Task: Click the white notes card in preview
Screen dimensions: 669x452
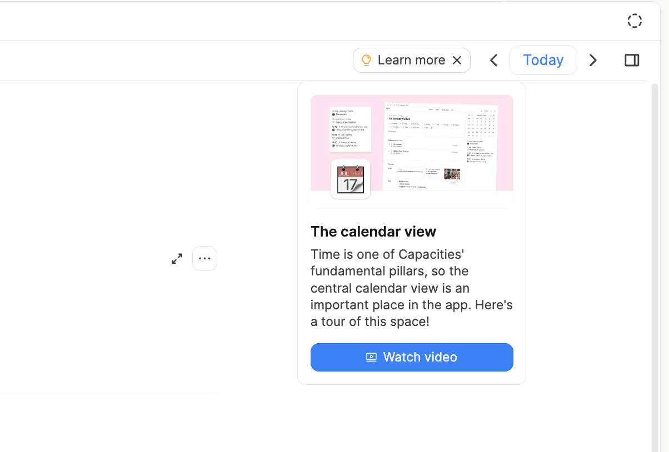Action: click(350, 129)
